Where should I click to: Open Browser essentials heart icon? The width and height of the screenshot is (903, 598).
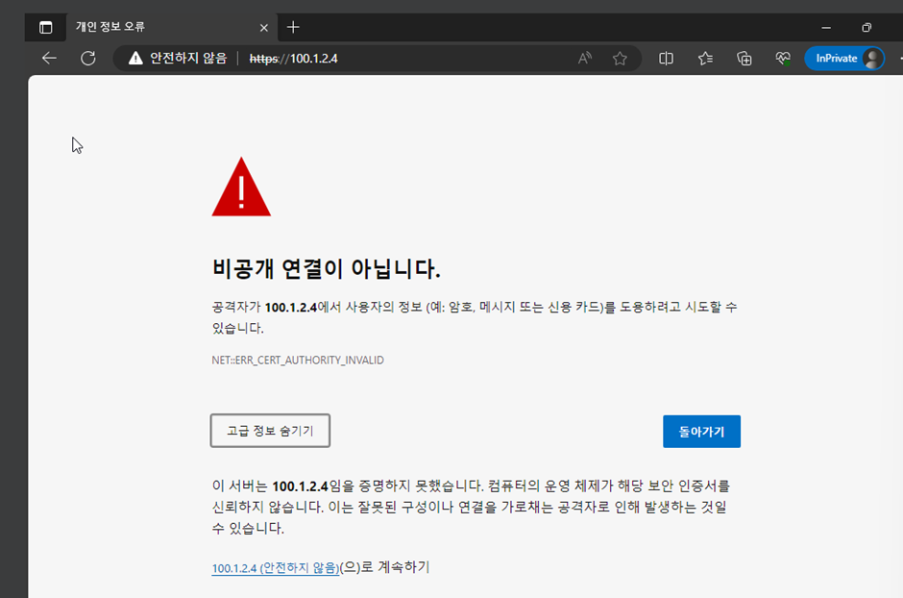783,59
